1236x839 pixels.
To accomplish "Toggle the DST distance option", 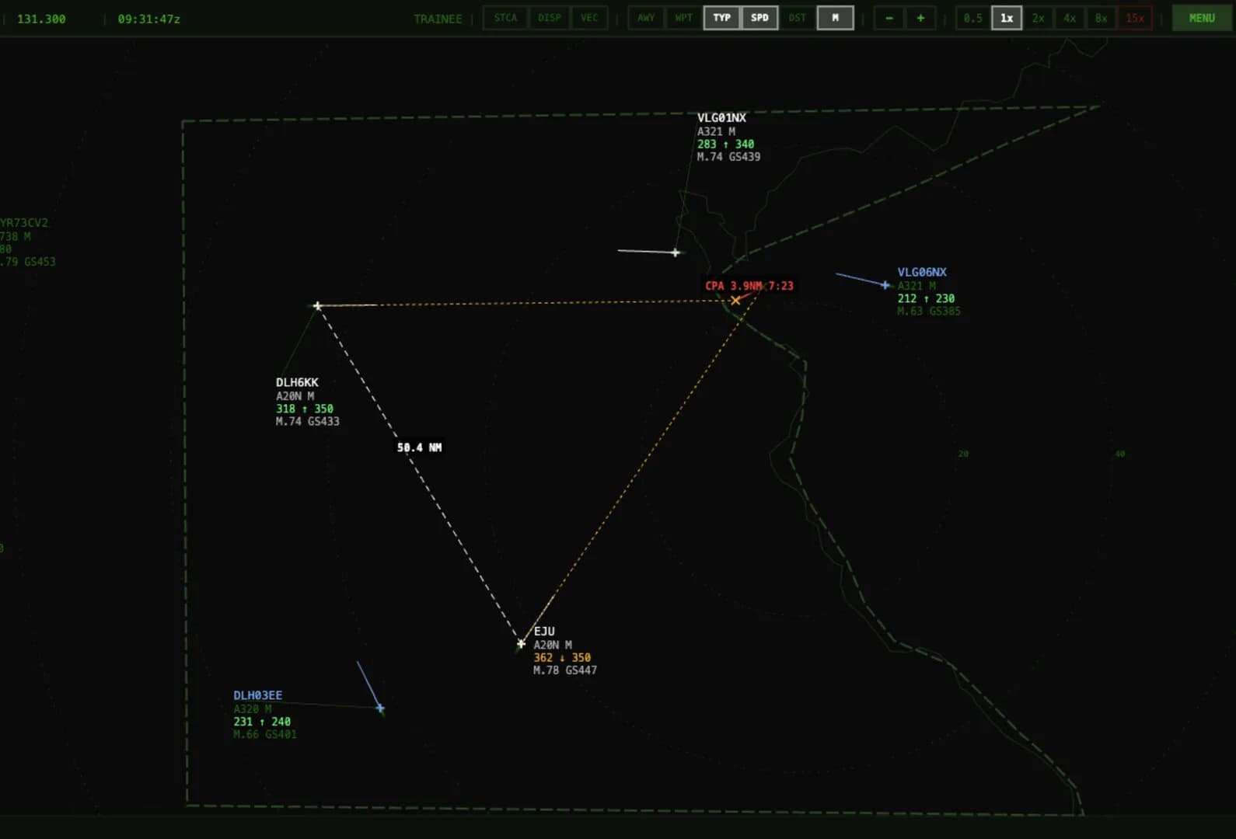I will 798,18.
